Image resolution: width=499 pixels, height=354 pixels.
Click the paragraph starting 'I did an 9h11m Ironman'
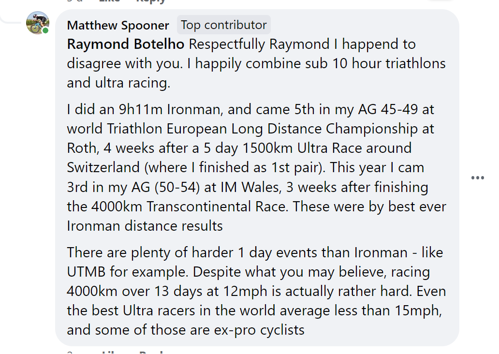256,167
